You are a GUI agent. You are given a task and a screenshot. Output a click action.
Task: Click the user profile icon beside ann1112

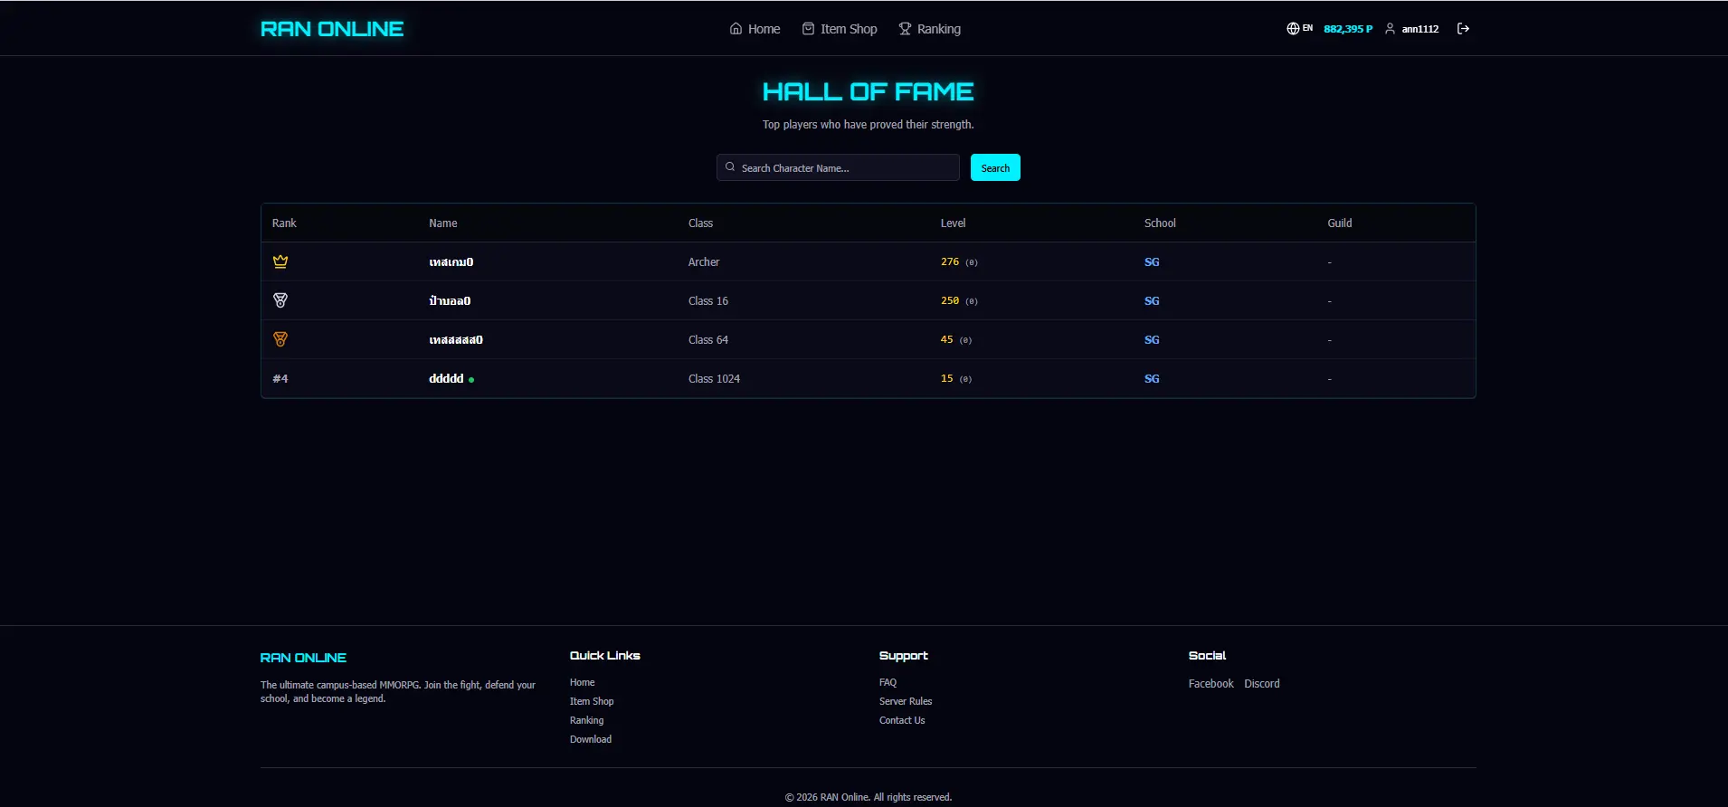1390,29
